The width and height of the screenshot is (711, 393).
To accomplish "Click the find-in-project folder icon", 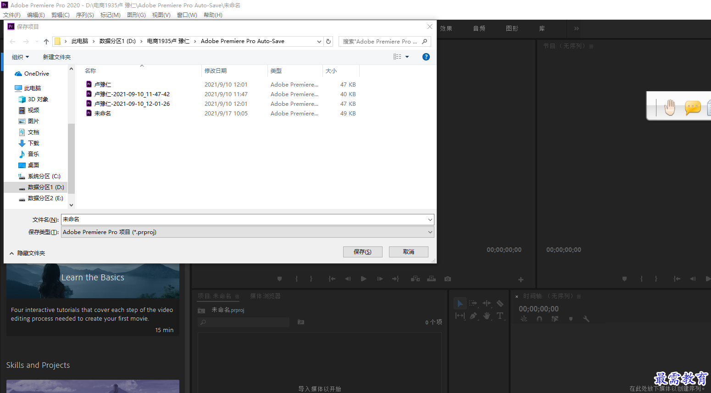I will tap(301, 322).
